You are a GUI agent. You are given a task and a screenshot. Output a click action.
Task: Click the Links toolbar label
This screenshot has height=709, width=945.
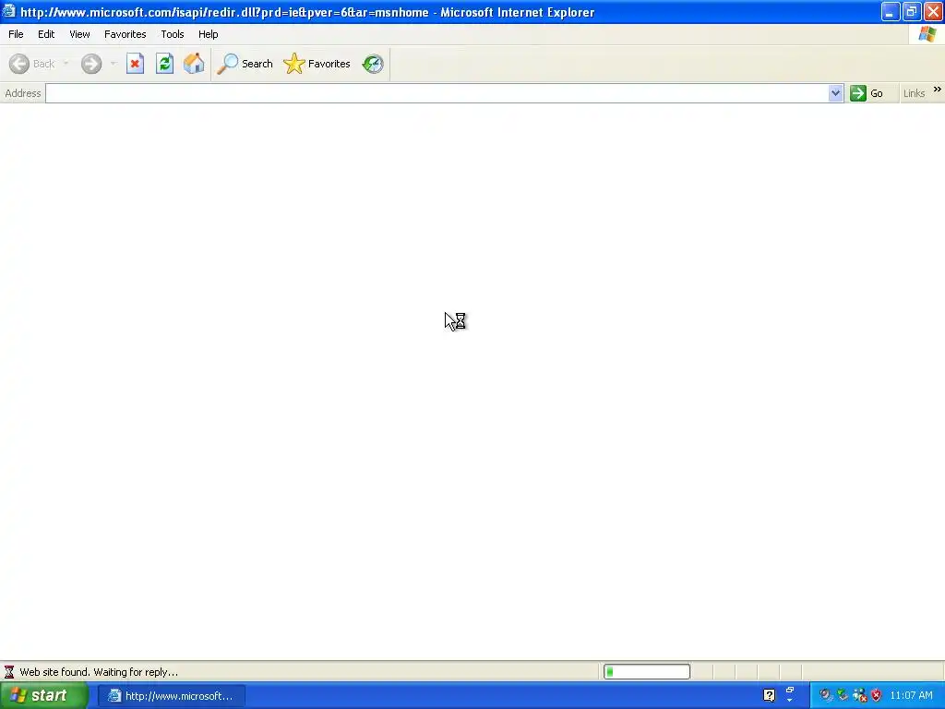(x=914, y=93)
